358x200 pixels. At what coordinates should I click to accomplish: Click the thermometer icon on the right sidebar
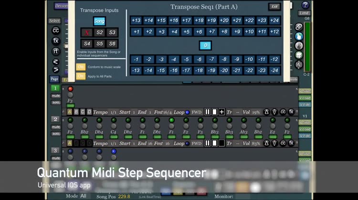(299, 46)
